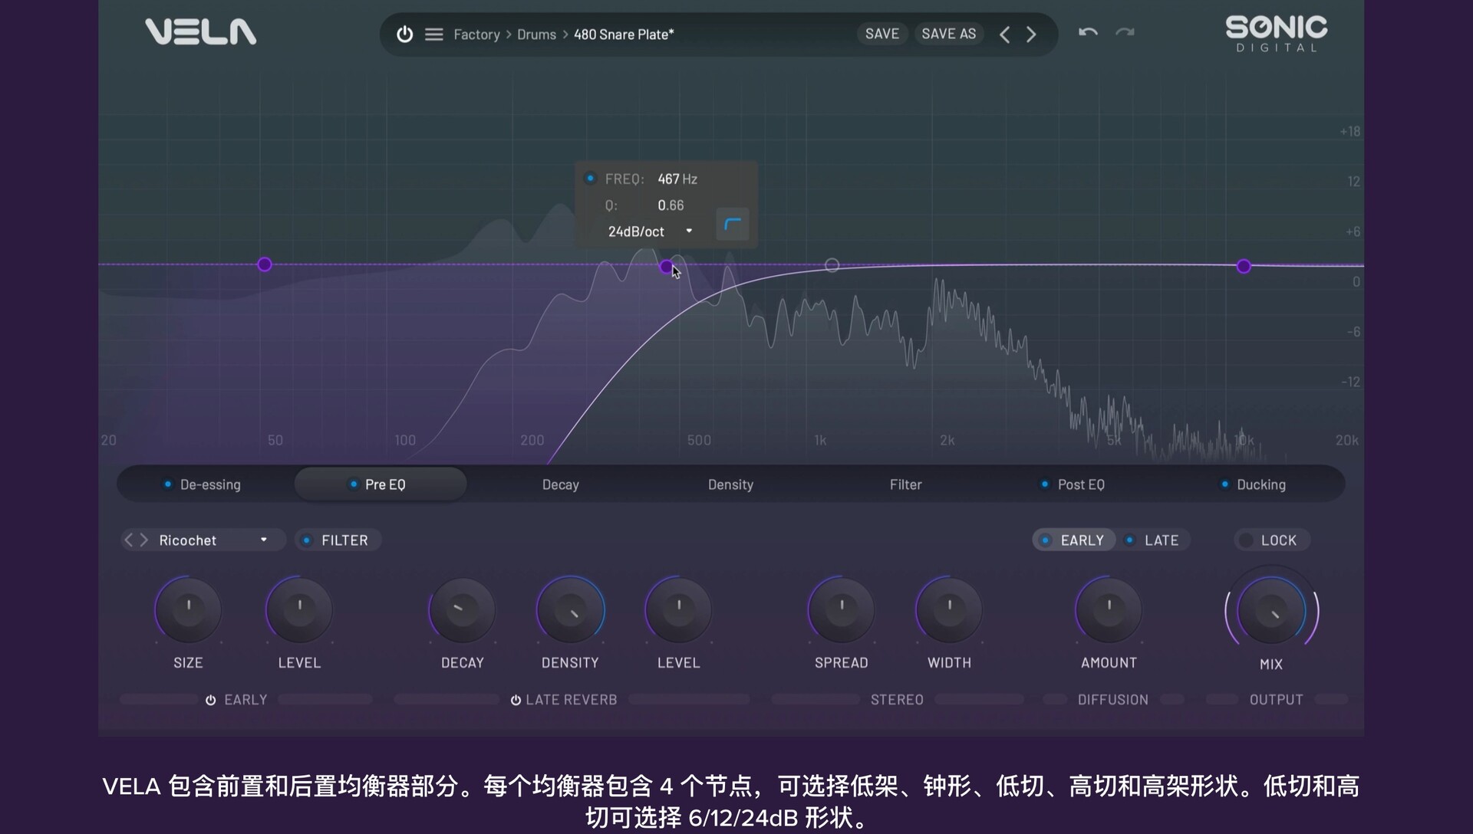This screenshot has height=834, width=1473.
Task: Toggle the EQ band enable dot beside FREQ
Action: (590, 179)
